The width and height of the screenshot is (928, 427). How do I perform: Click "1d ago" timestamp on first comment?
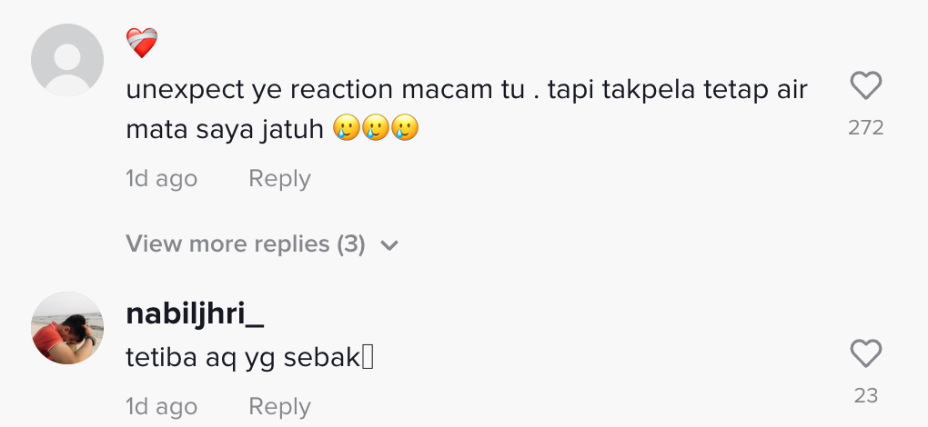[x=161, y=179]
